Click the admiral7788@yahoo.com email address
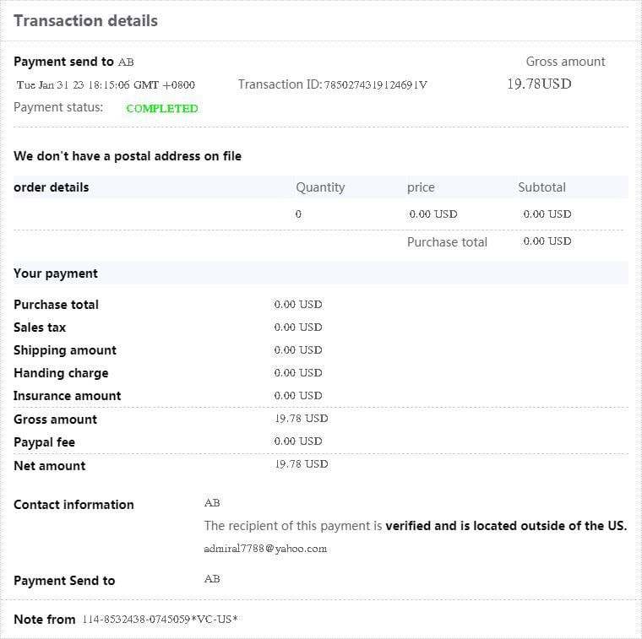Image resolution: width=642 pixels, height=639 pixels. (x=265, y=549)
